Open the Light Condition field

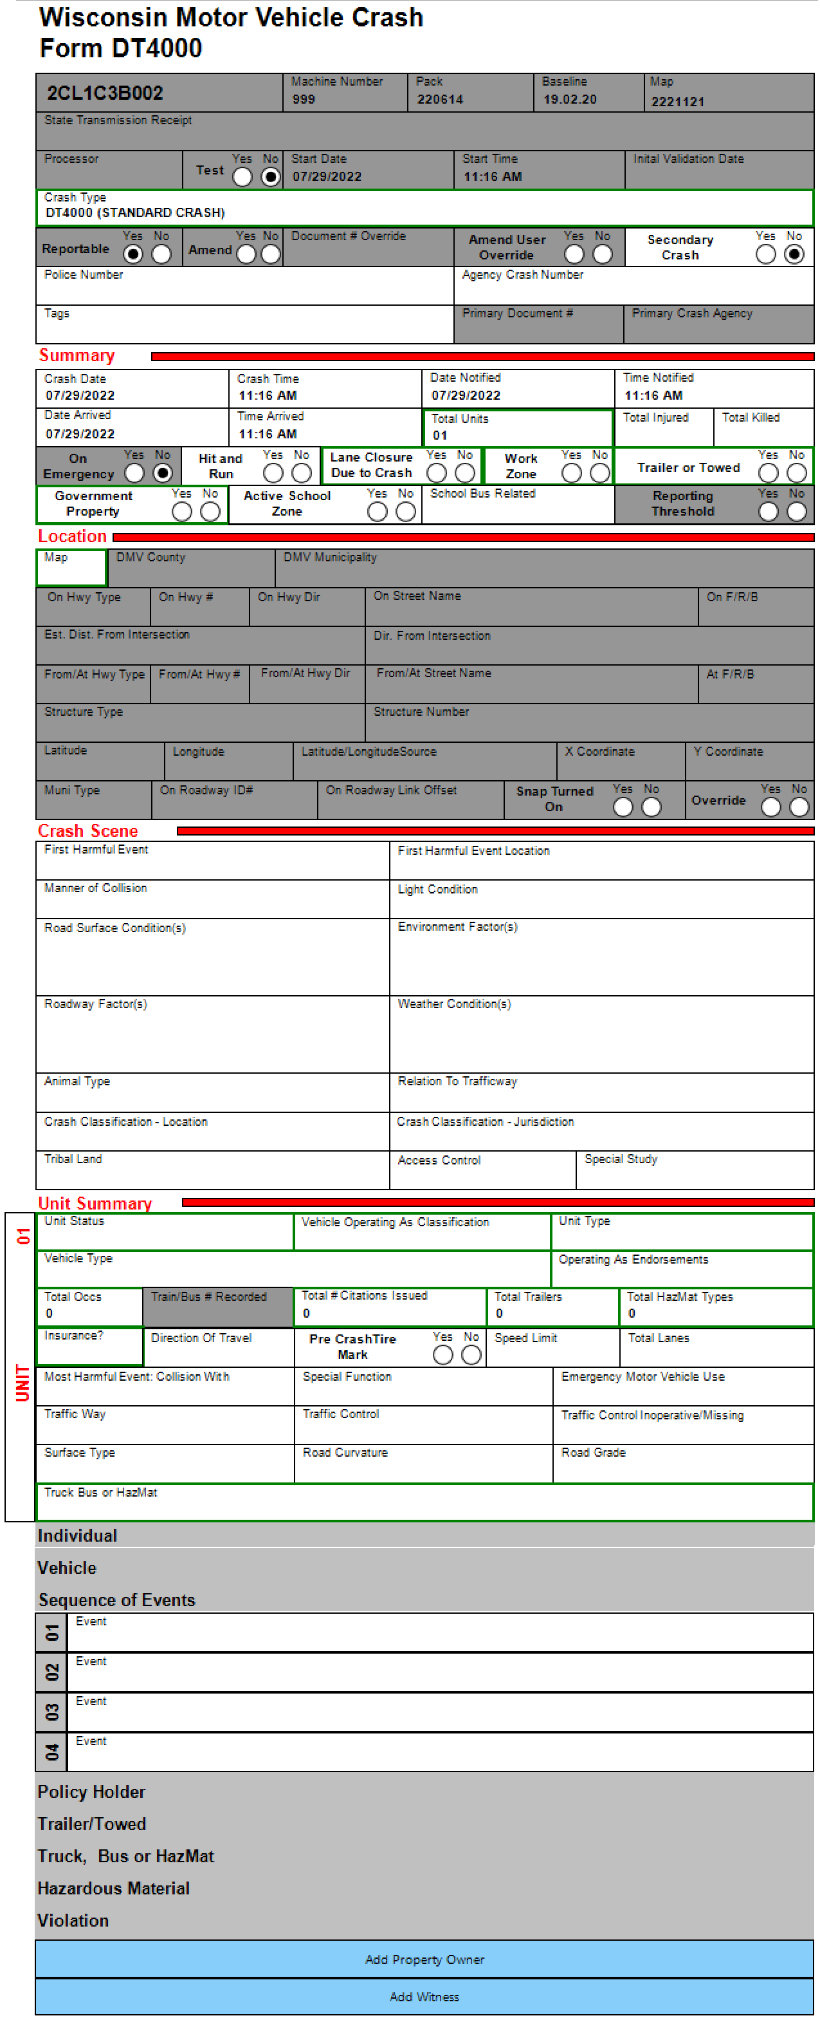602,899
